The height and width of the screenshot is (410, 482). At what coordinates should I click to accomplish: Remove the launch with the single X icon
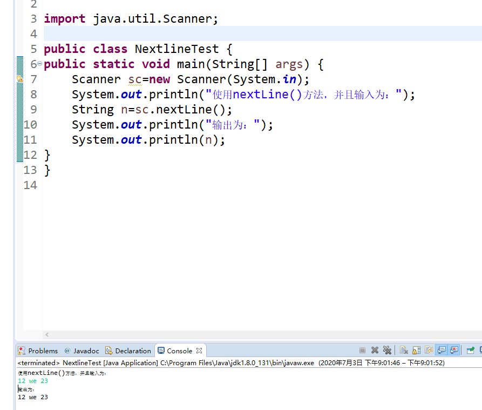375,350
